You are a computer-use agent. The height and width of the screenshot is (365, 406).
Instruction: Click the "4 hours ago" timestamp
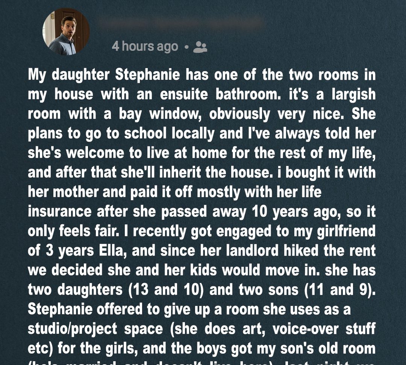coord(145,46)
